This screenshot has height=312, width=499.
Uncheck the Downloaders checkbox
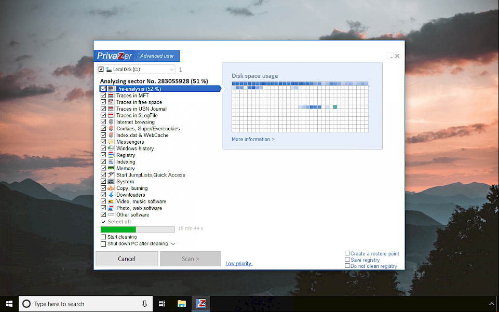click(x=103, y=195)
